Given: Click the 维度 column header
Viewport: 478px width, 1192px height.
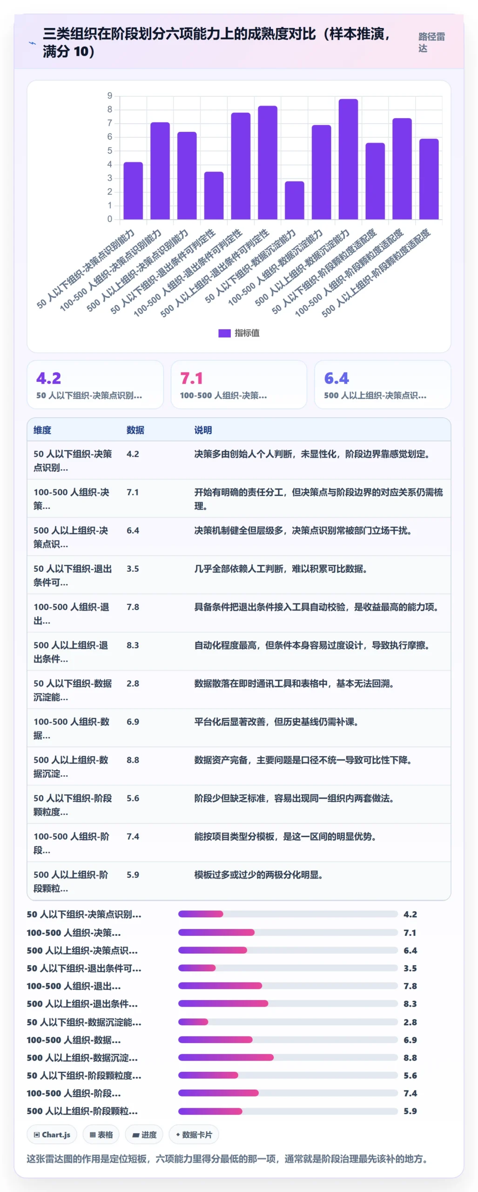Looking at the screenshot, I should click(42, 430).
